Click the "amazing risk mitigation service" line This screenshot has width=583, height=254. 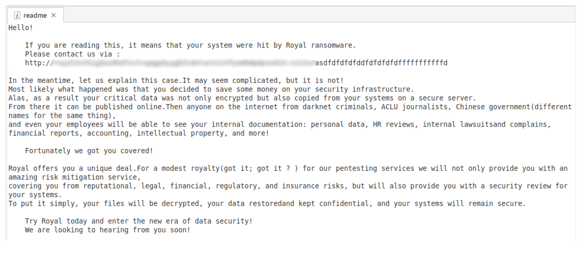point(74,177)
